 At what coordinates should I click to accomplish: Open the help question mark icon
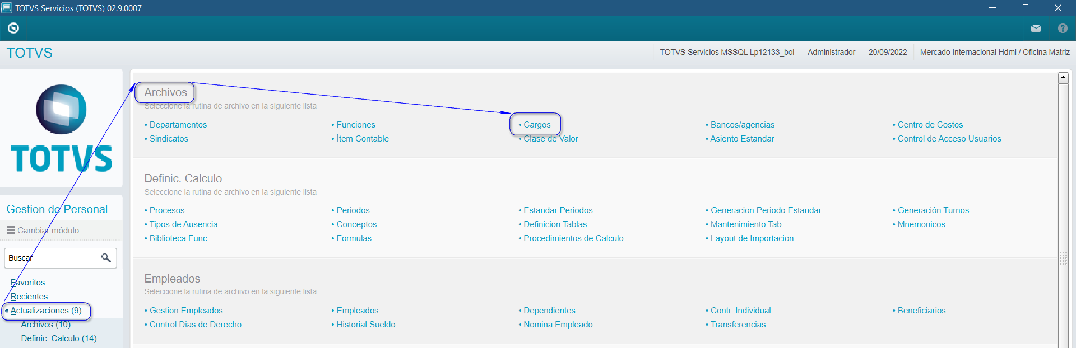click(1063, 28)
